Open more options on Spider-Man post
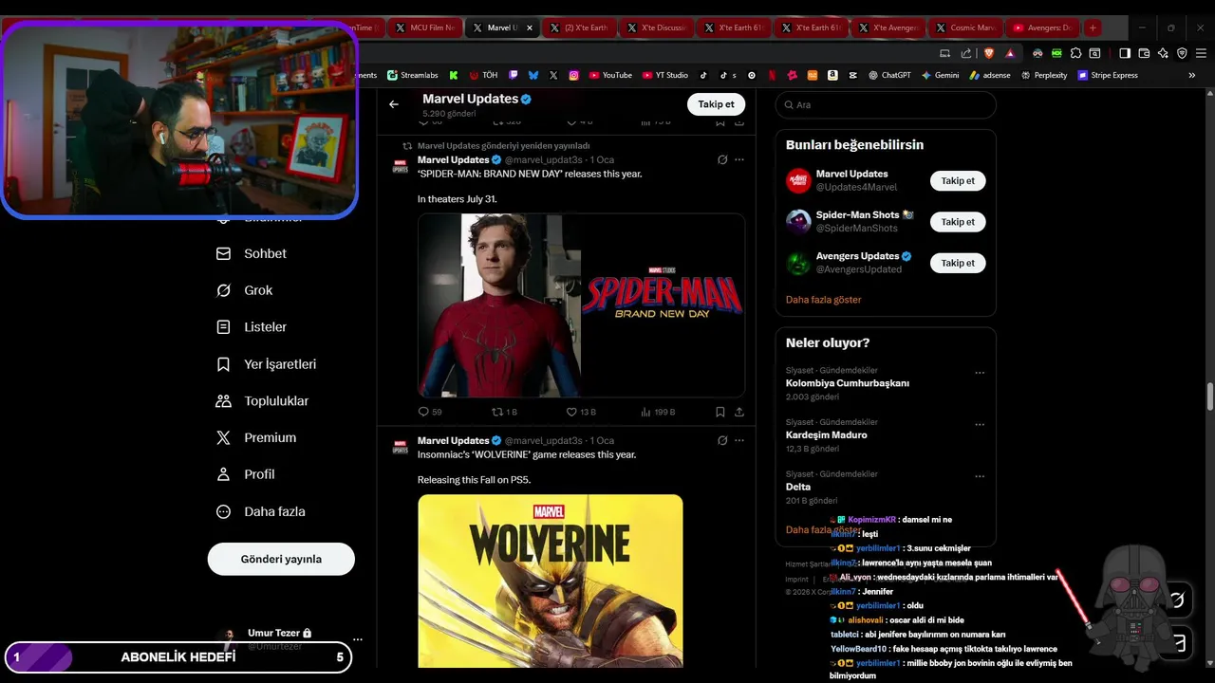The width and height of the screenshot is (1215, 683). (739, 160)
